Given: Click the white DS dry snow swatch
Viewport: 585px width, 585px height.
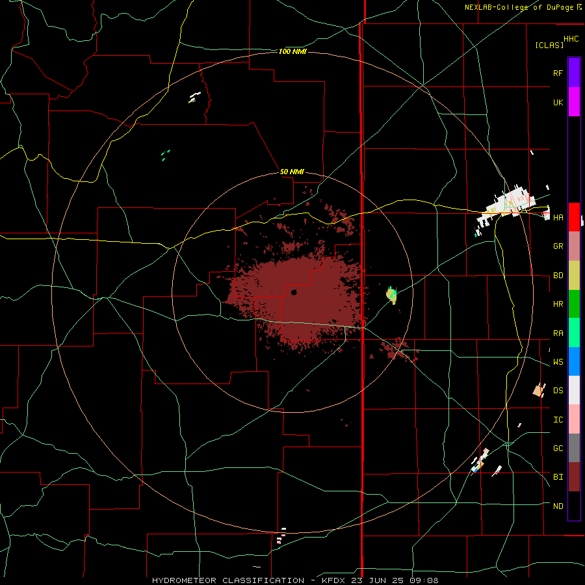Looking at the screenshot, I should [574, 390].
